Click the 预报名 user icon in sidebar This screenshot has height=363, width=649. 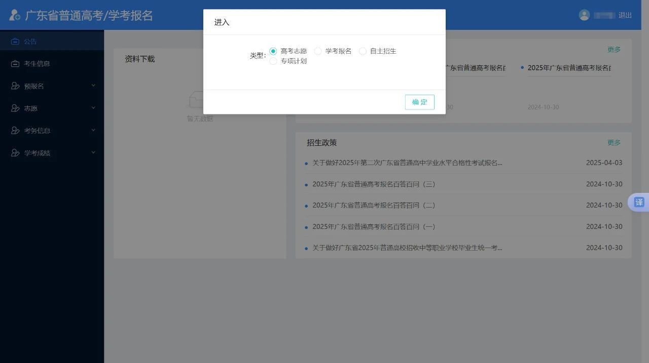(15, 86)
